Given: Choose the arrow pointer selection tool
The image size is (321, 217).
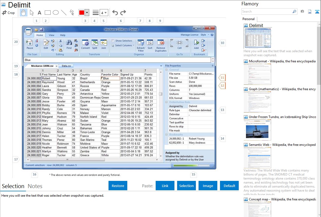Looking at the screenshot, I should click(32, 13).
